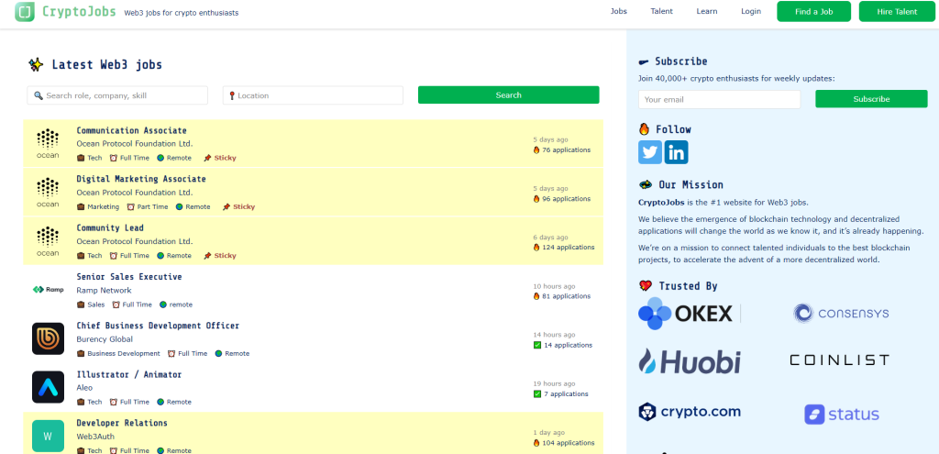Click the 96 applications text
939x454 pixels.
567,199
